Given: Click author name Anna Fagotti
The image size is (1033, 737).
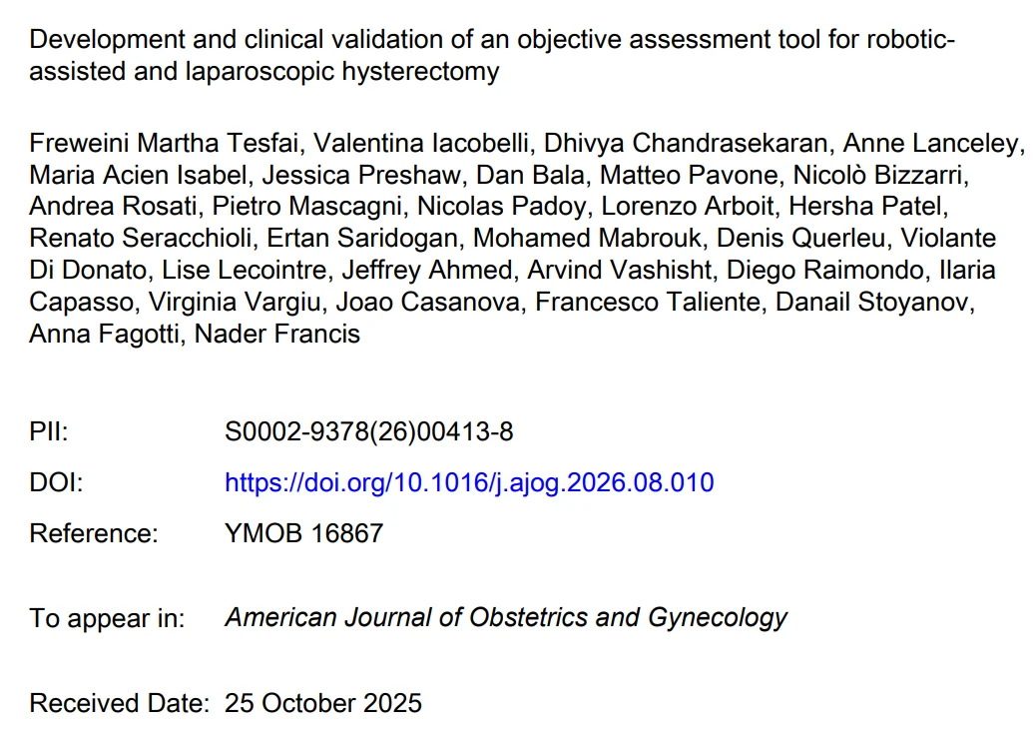Looking at the screenshot, I should click(104, 334).
